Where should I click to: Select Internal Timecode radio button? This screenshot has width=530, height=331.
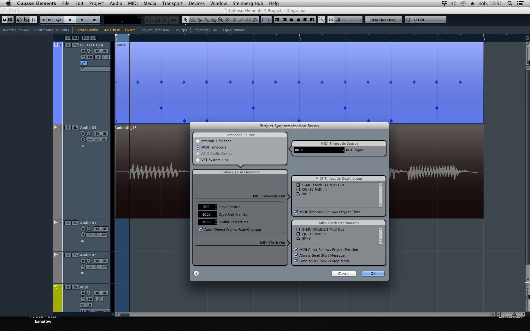click(x=198, y=141)
